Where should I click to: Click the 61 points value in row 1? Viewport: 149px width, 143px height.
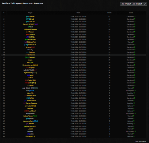pos(109,17)
